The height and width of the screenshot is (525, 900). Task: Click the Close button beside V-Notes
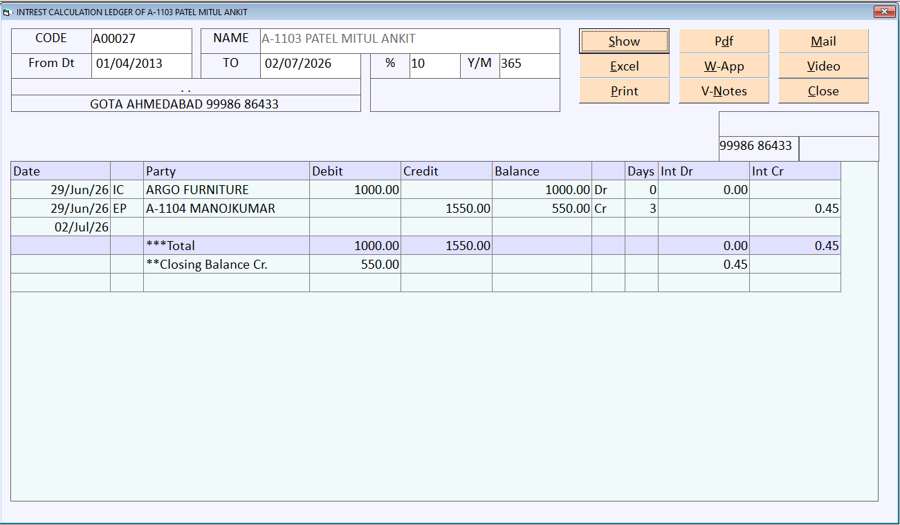point(823,91)
